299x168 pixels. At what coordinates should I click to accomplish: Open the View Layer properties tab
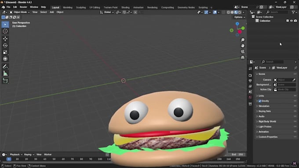(x=250, y=86)
